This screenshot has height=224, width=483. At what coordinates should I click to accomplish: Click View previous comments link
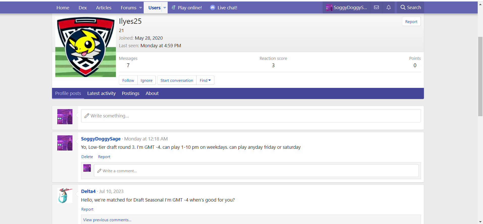(x=107, y=220)
